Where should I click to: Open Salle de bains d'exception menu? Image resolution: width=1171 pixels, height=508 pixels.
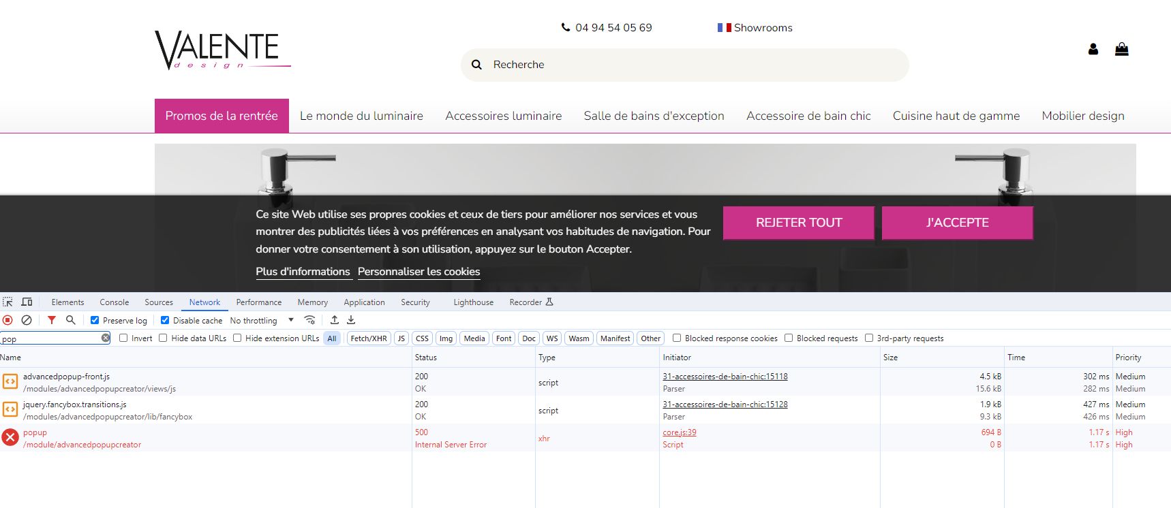click(654, 116)
